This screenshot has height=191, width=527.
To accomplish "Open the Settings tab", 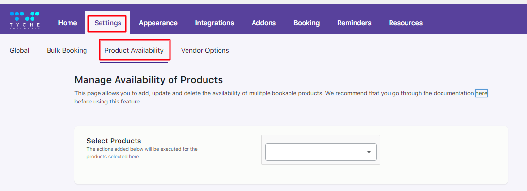I will [107, 23].
